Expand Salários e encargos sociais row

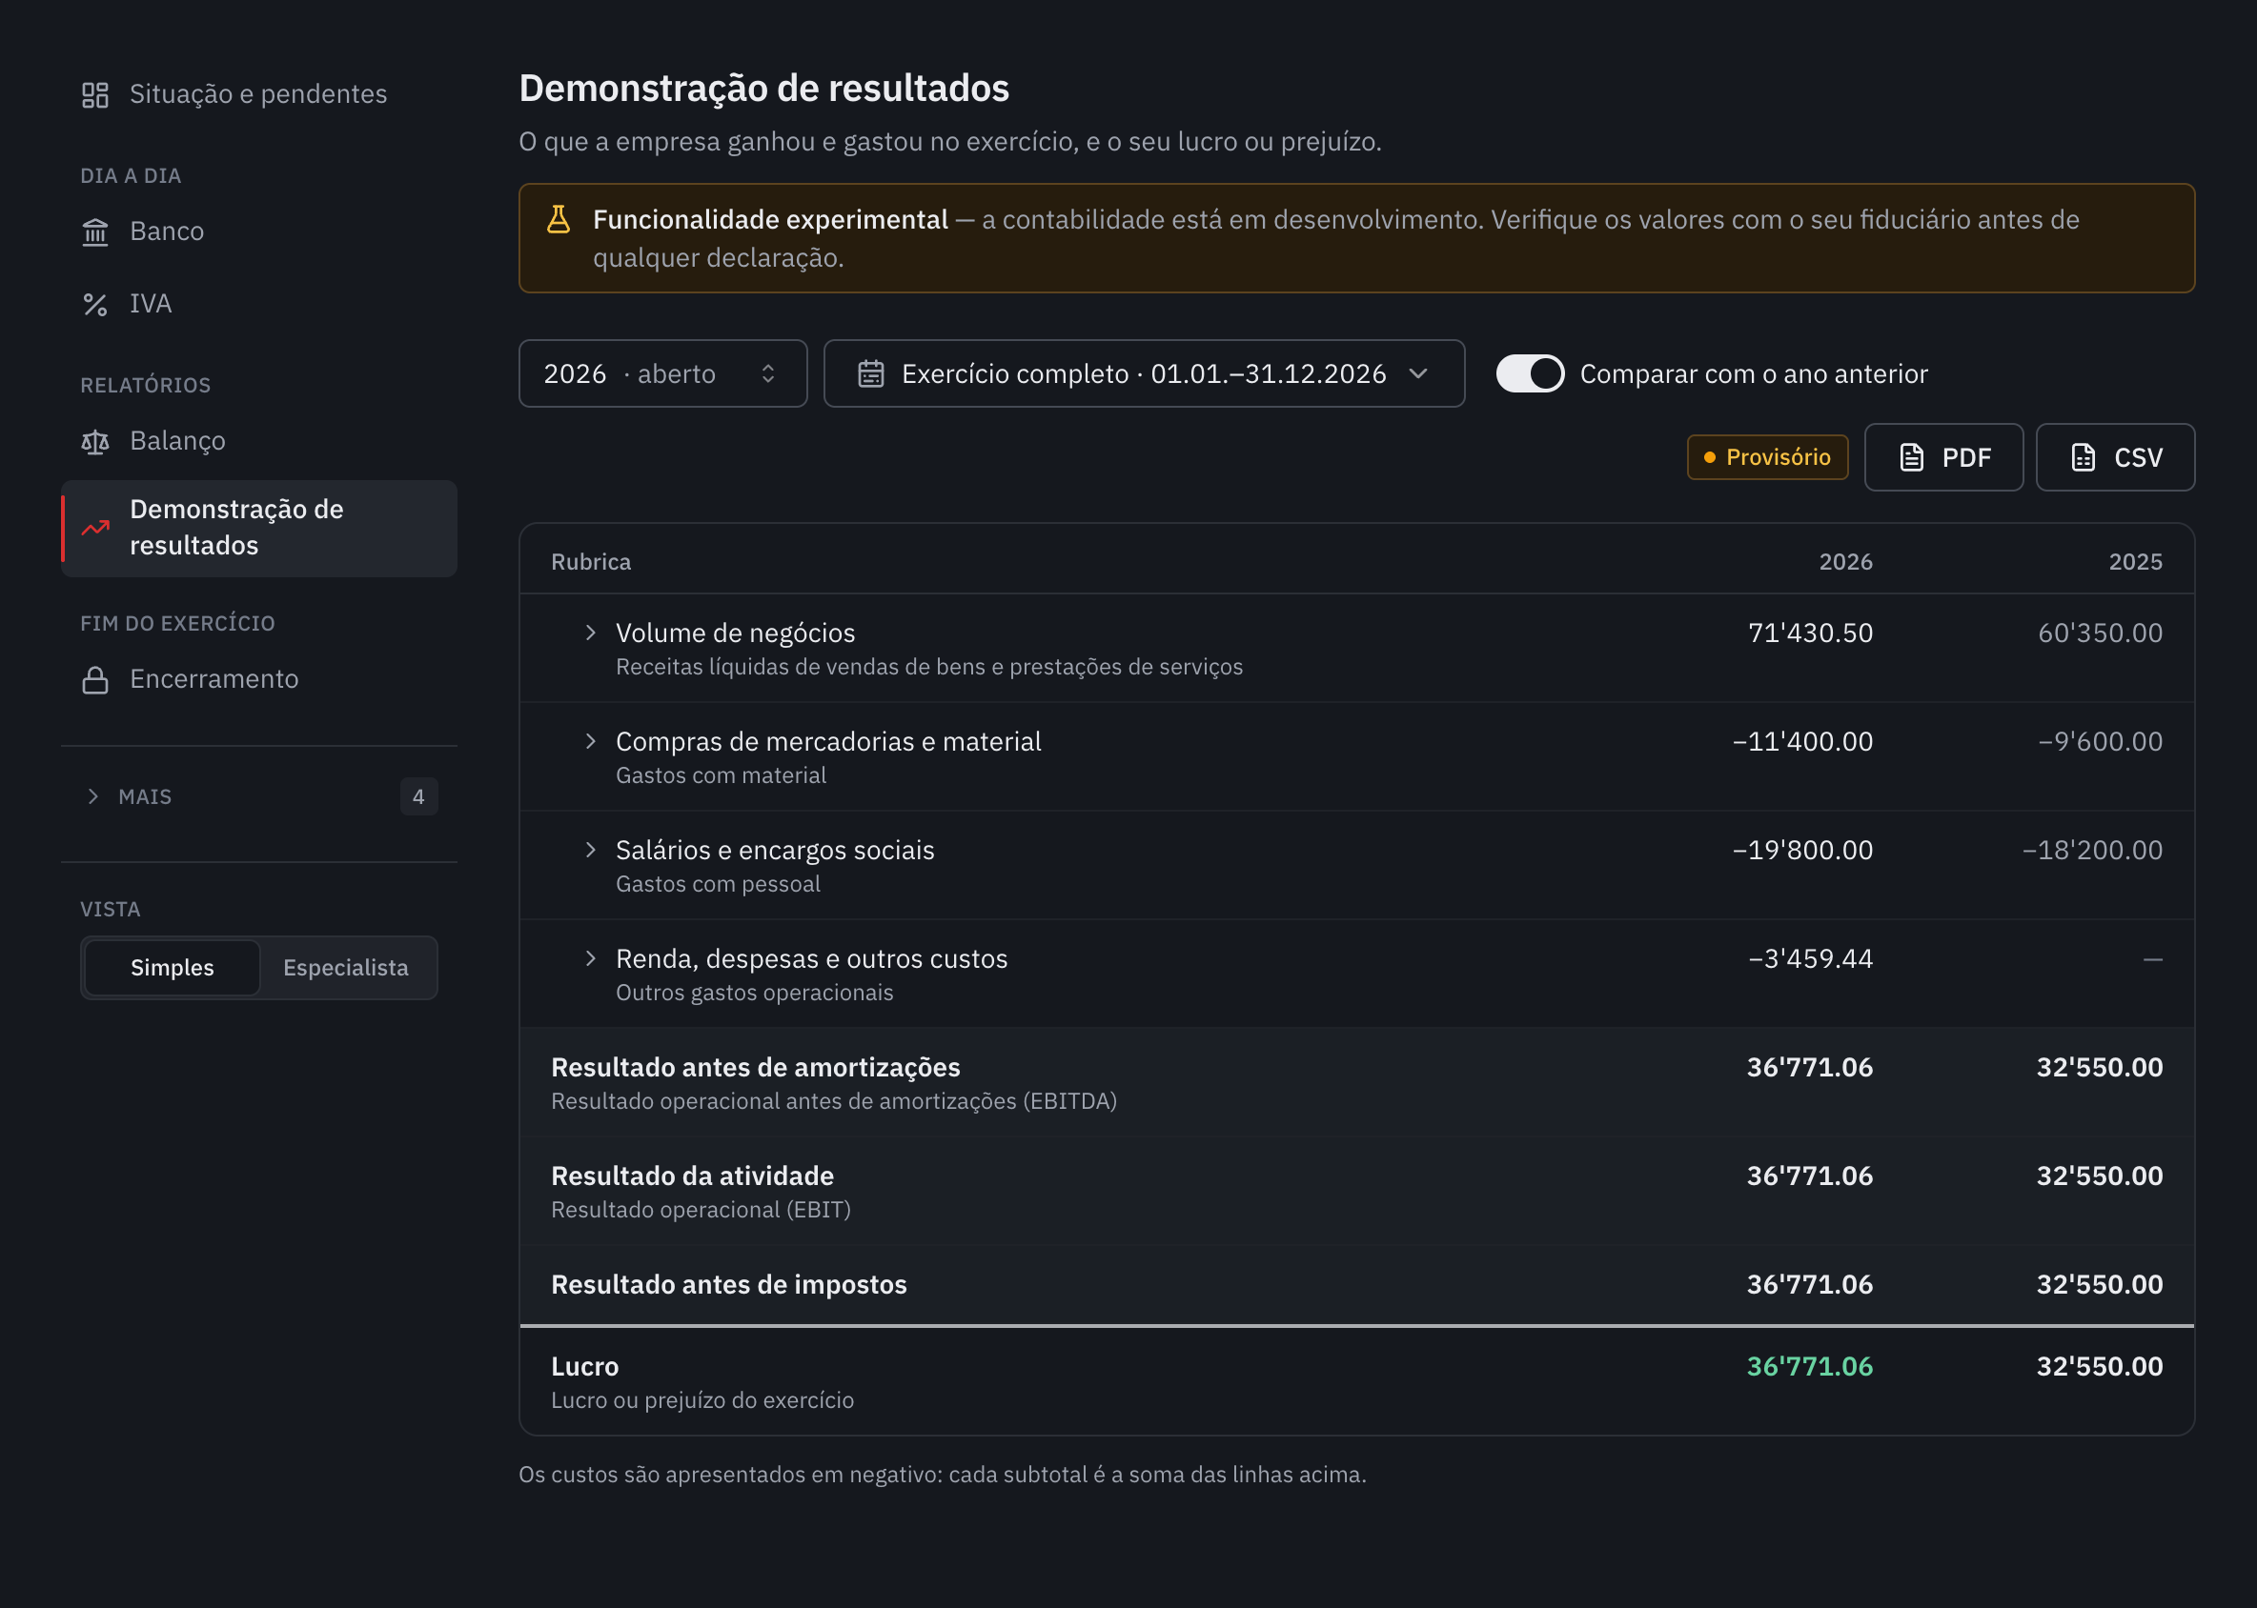[x=591, y=850]
